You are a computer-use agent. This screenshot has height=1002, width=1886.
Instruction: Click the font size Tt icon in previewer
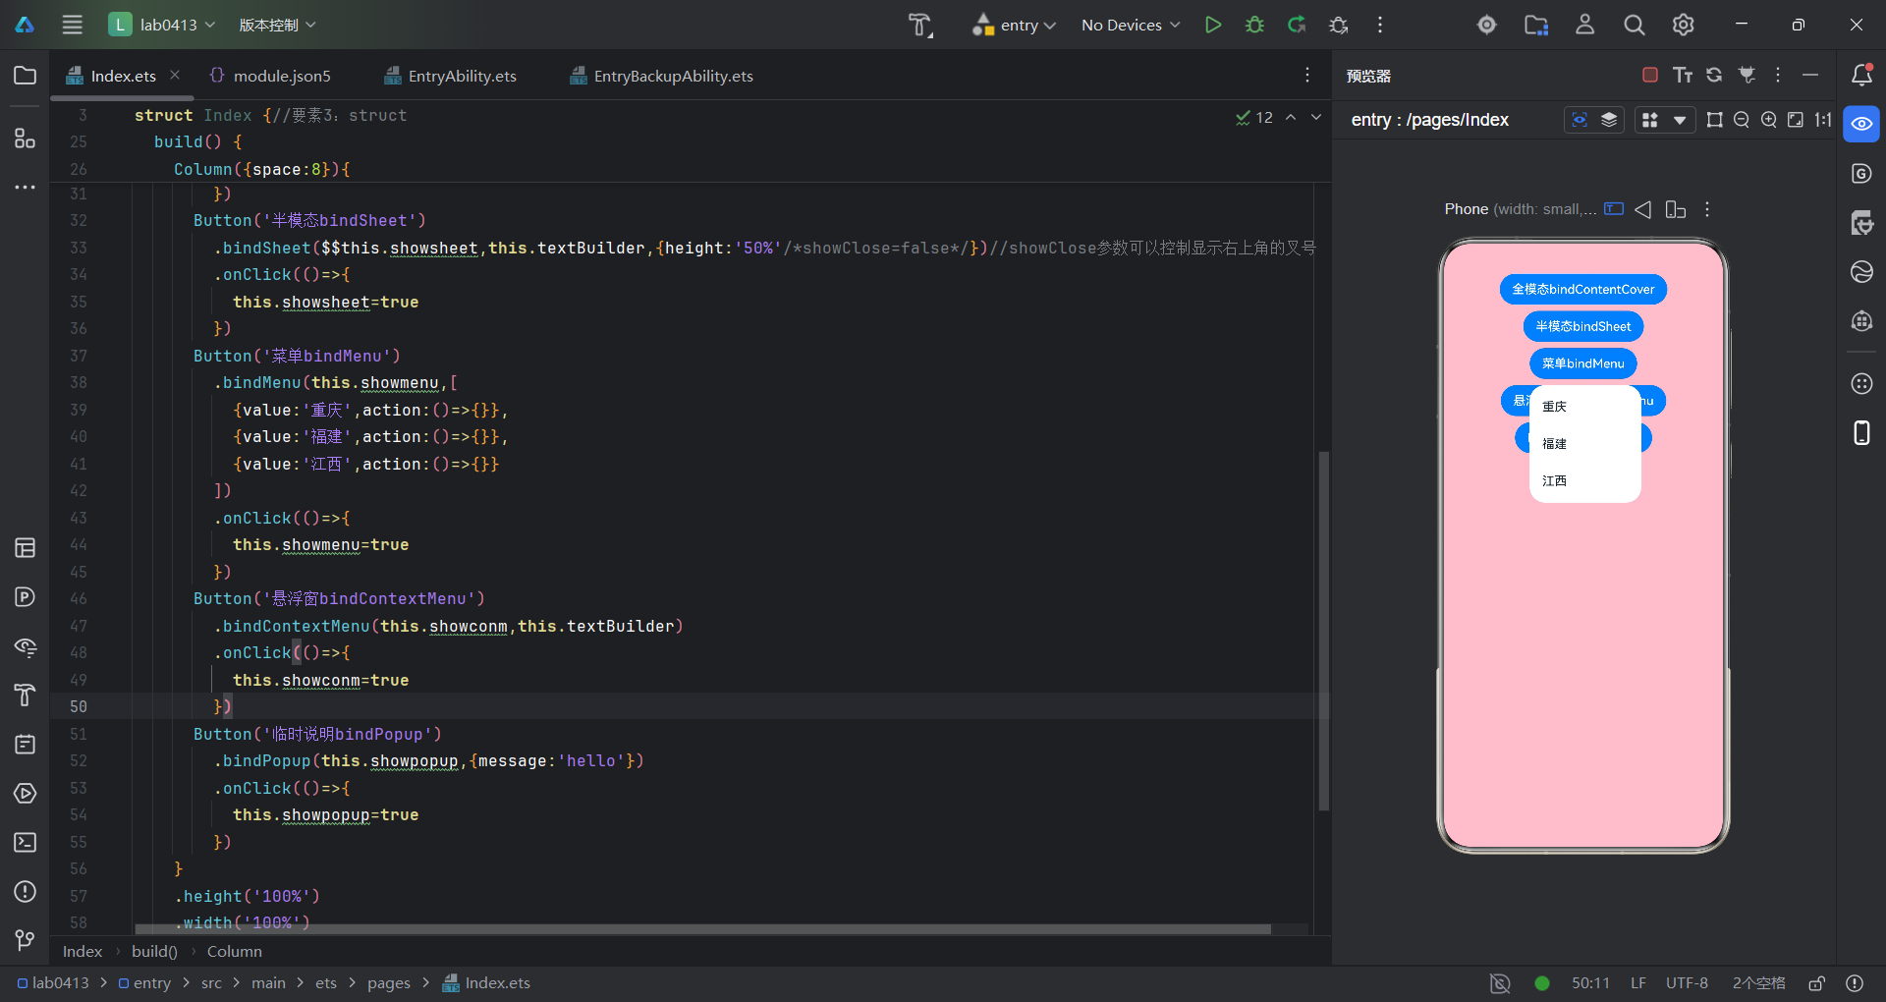[1683, 75]
